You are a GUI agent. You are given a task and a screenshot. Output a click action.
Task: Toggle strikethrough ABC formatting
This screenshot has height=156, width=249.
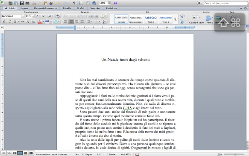click(x=23, y=21)
